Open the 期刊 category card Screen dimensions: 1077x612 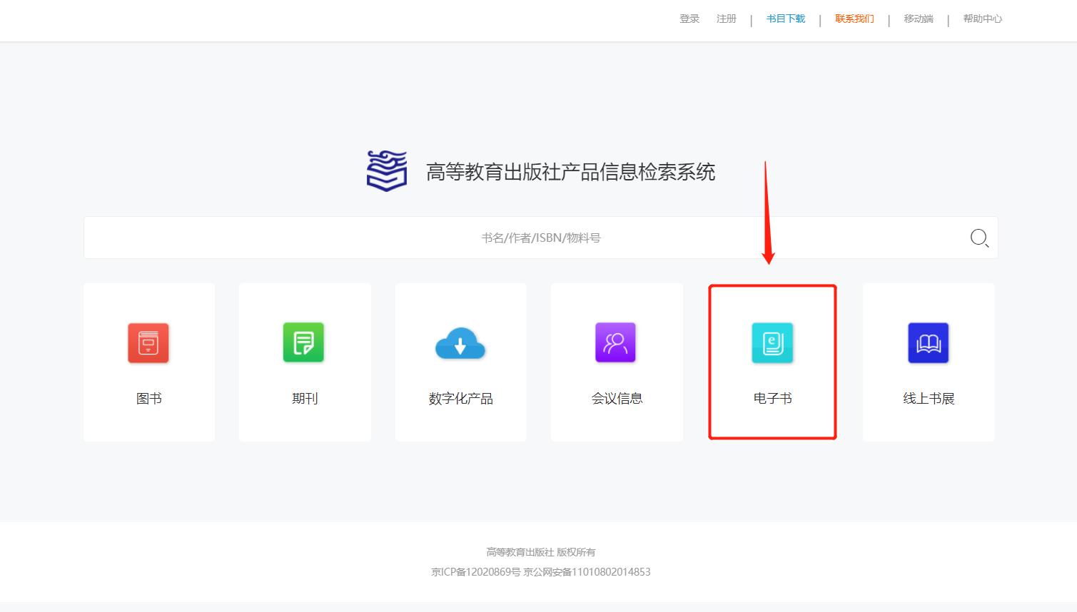(x=305, y=398)
